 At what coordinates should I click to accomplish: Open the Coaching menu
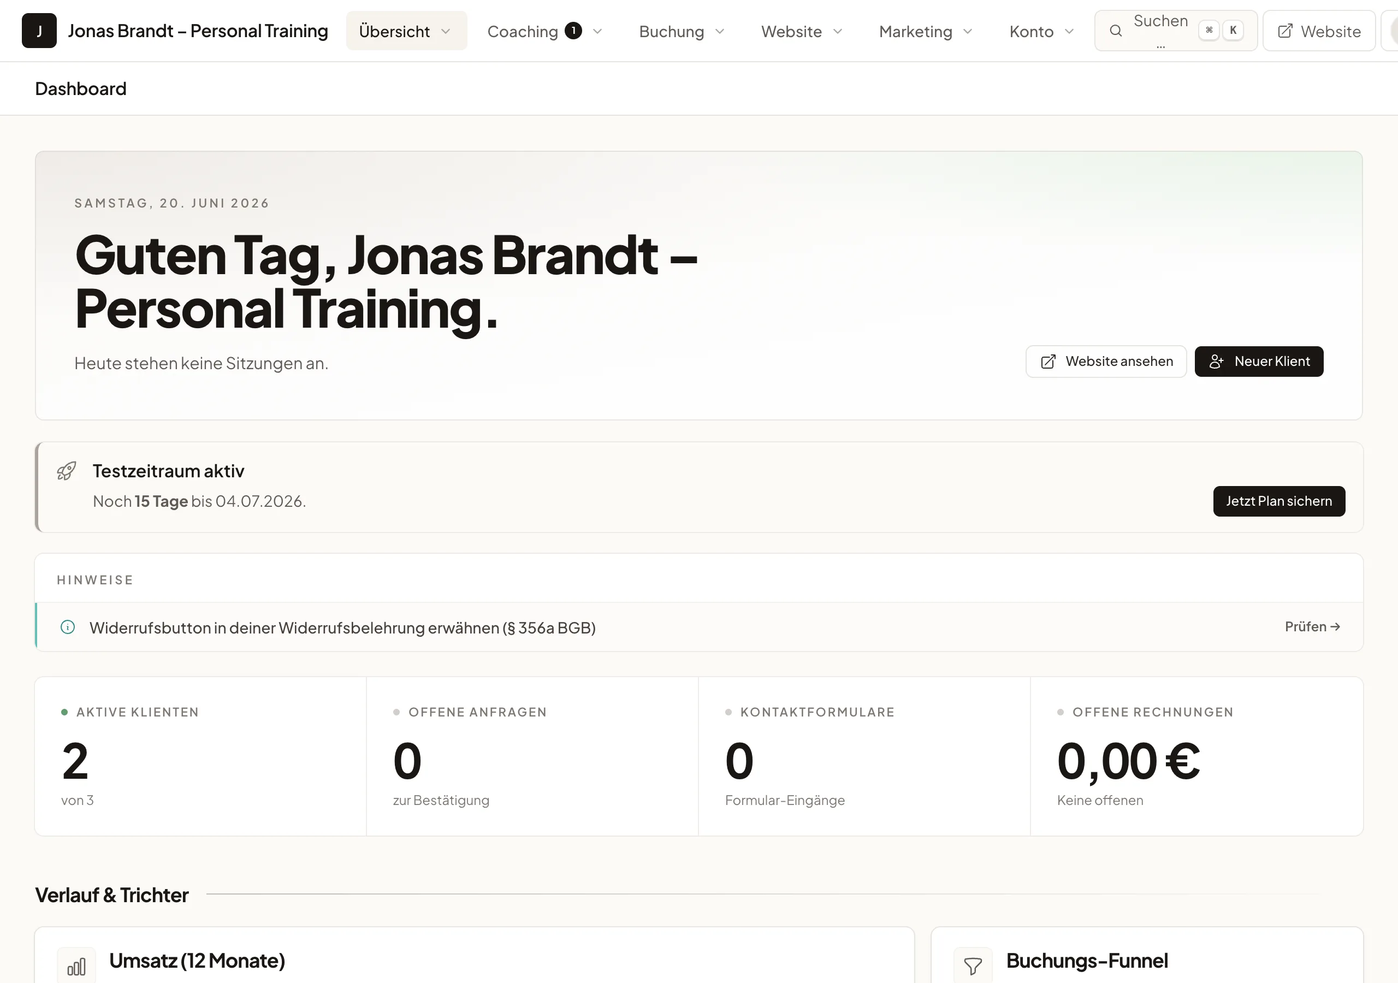click(545, 31)
